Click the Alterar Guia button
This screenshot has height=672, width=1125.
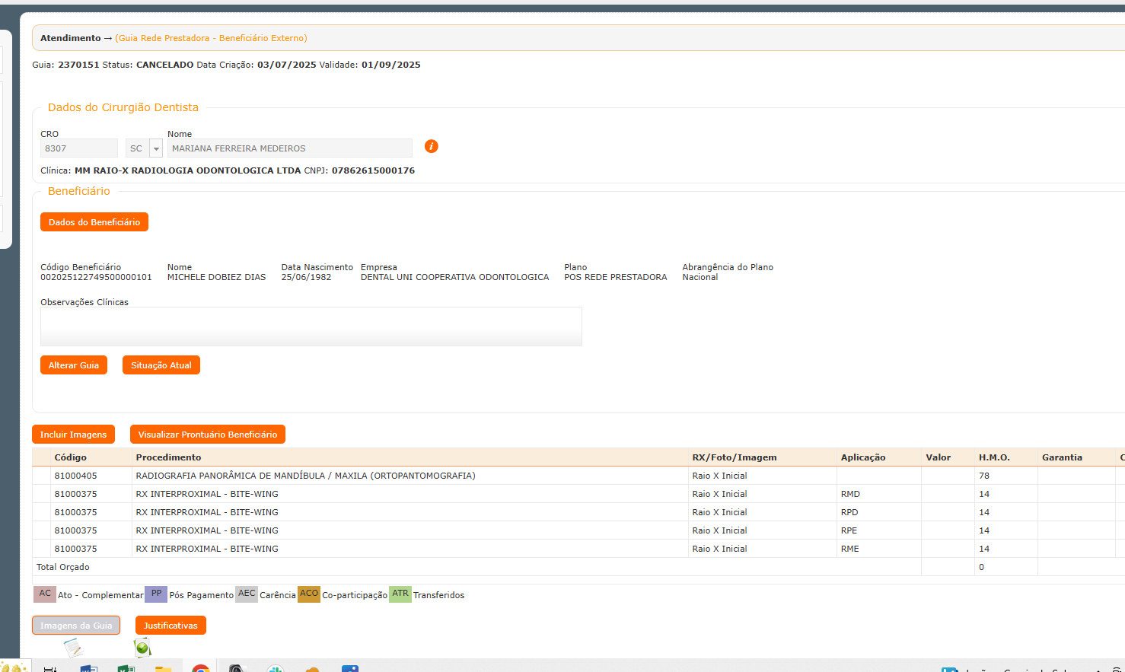click(74, 365)
